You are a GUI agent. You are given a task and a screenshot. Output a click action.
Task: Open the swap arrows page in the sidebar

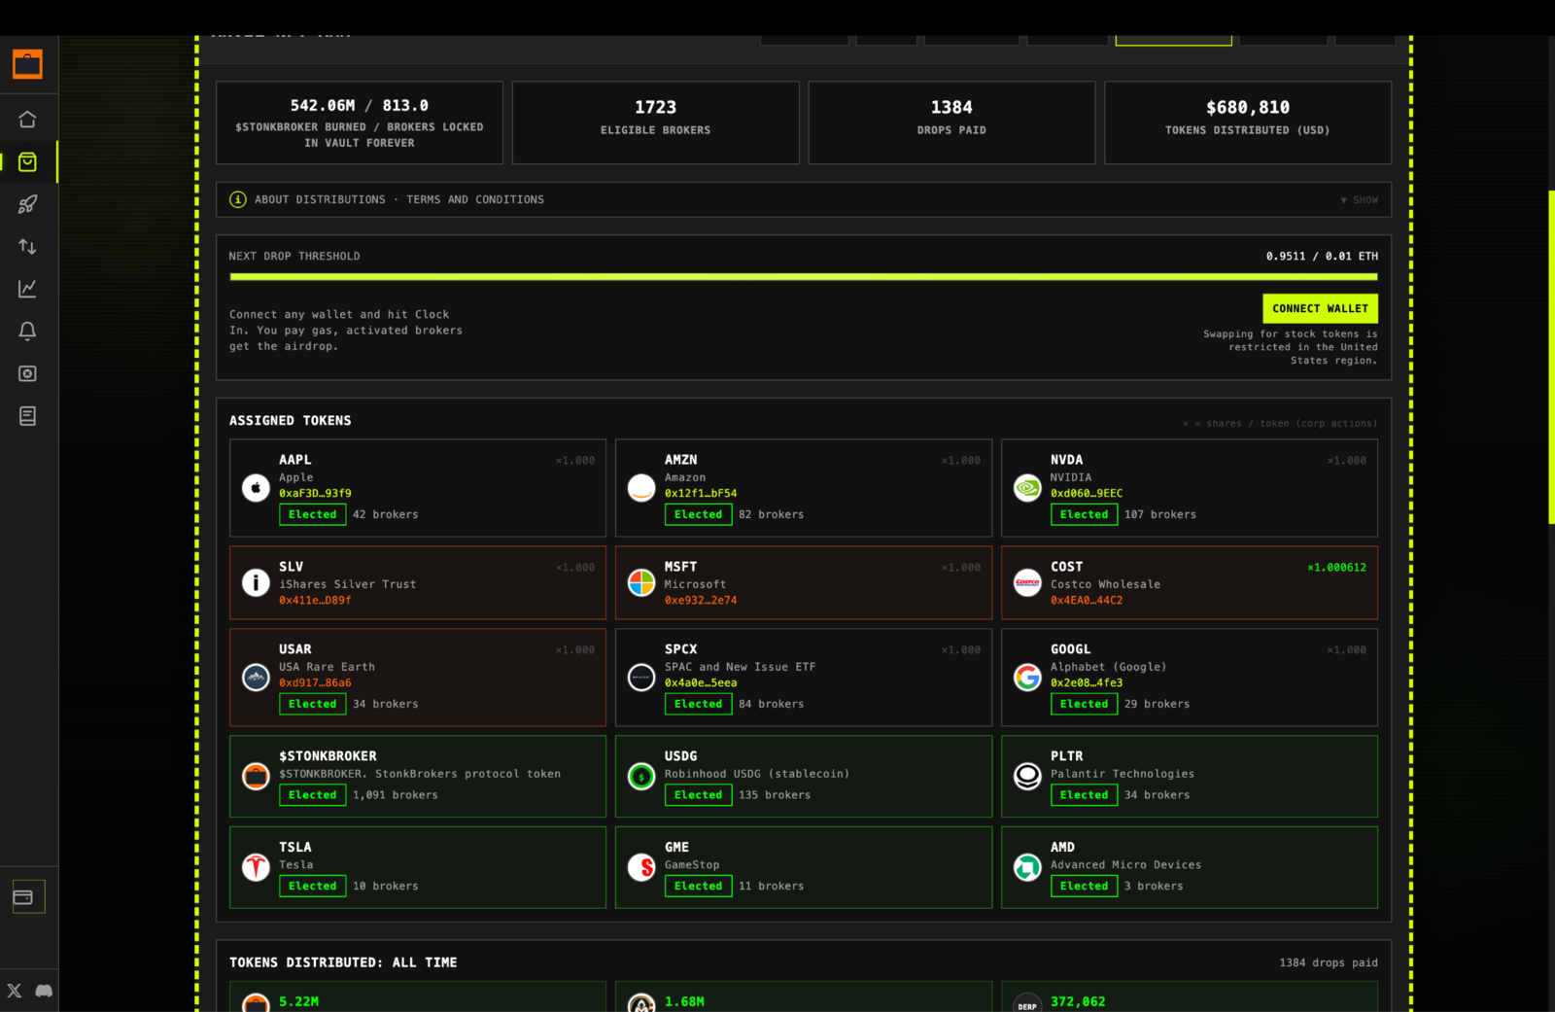[x=27, y=247]
